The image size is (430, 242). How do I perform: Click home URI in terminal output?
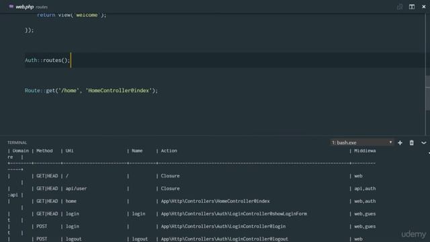[x=71, y=201]
